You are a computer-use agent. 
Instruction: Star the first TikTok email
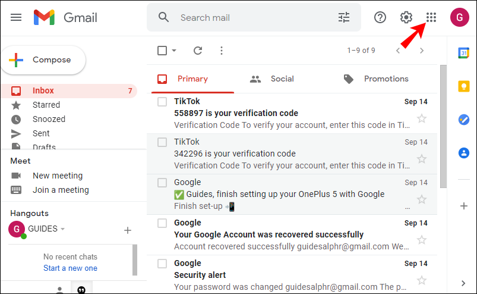(x=422, y=118)
